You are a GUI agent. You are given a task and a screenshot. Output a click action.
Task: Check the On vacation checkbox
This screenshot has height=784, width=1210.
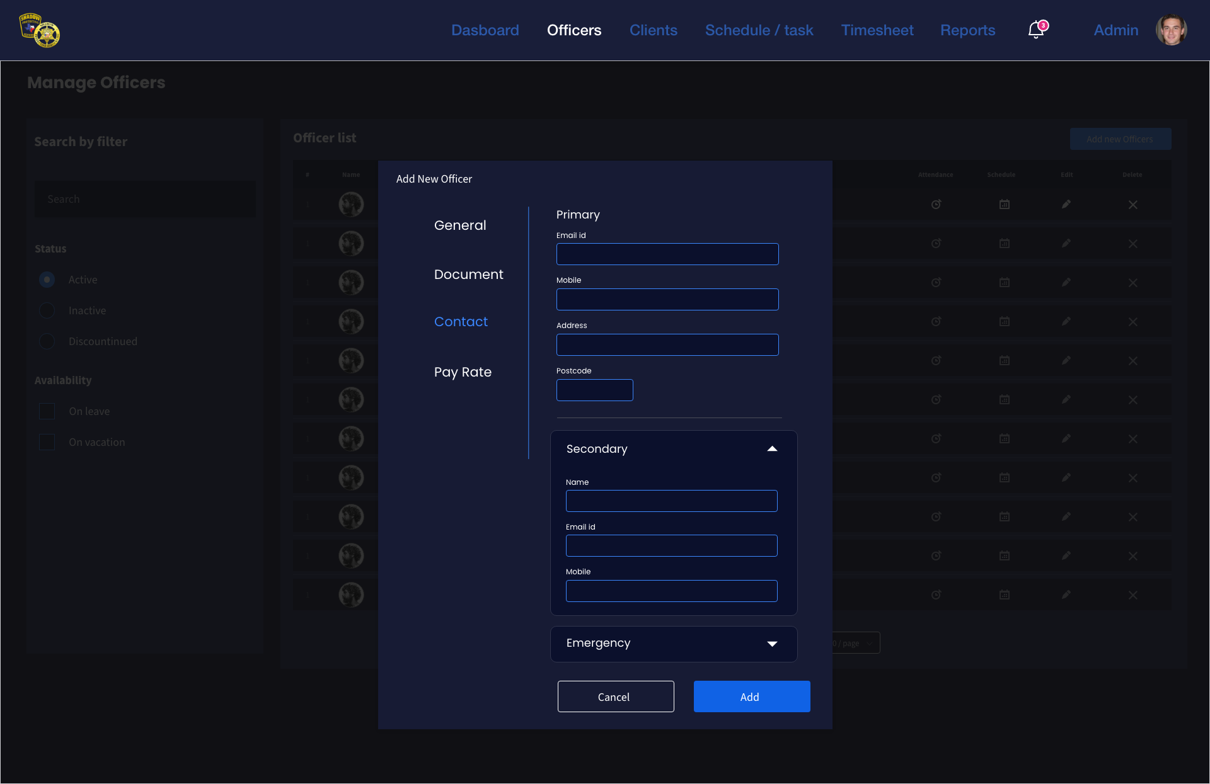coord(47,442)
